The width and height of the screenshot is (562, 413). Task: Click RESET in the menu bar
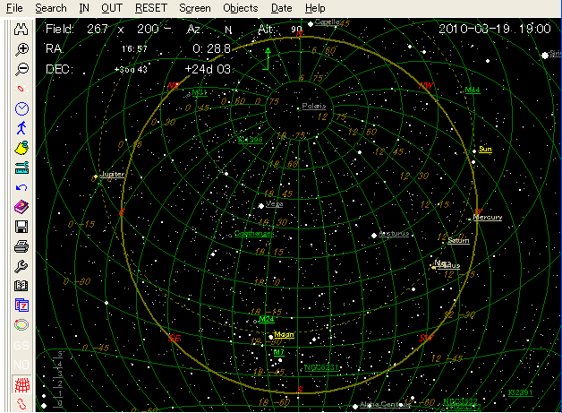[151, 8]
